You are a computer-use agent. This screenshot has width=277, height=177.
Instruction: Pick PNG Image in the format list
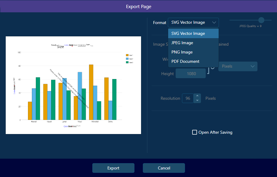(x=193, y=52)
